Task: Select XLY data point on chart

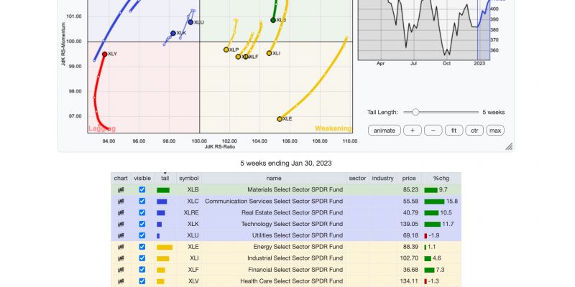Action: click(104, 55)
